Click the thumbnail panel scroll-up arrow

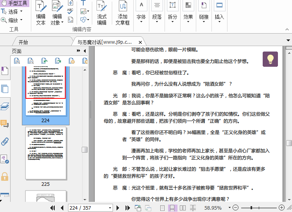pyautogui.click(x=85, y=70)
